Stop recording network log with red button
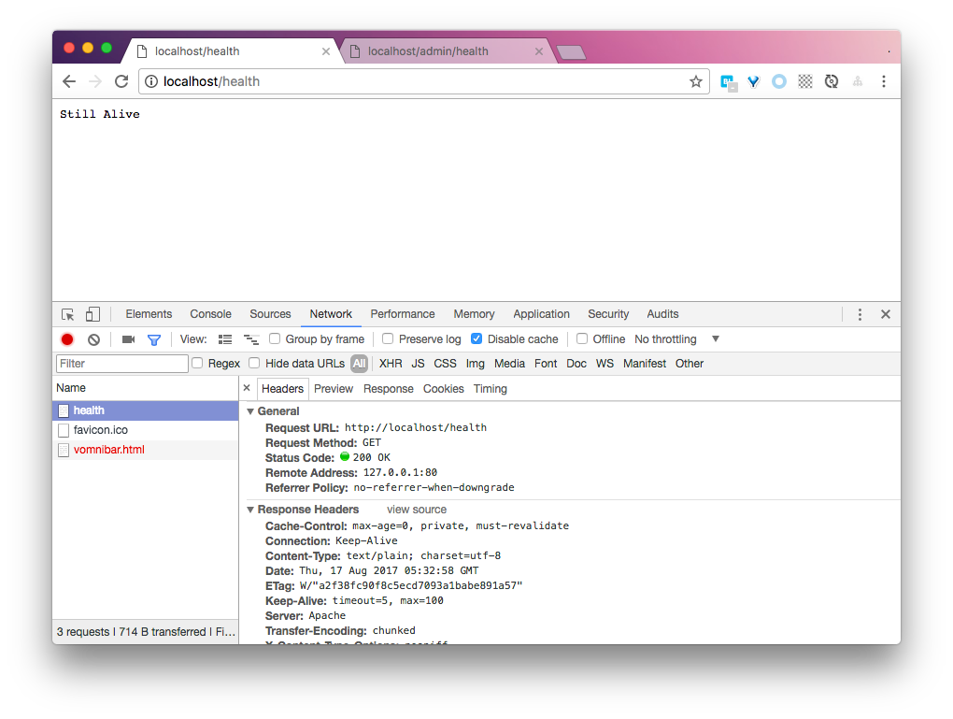 pyautogui.click(x=67, y=339)
